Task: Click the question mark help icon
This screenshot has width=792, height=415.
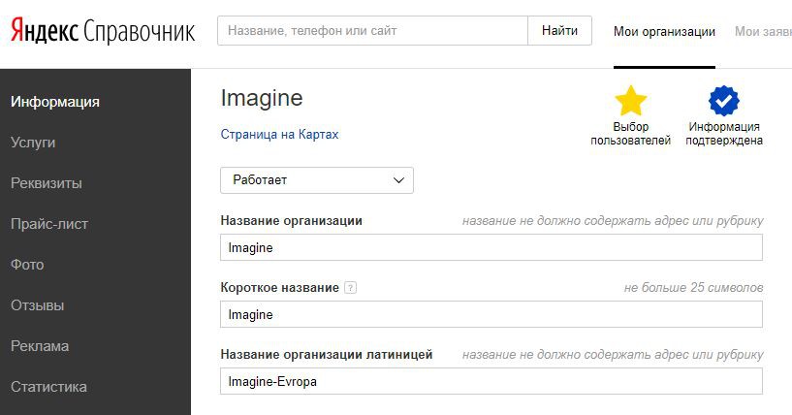Action: tap(351, 288)
